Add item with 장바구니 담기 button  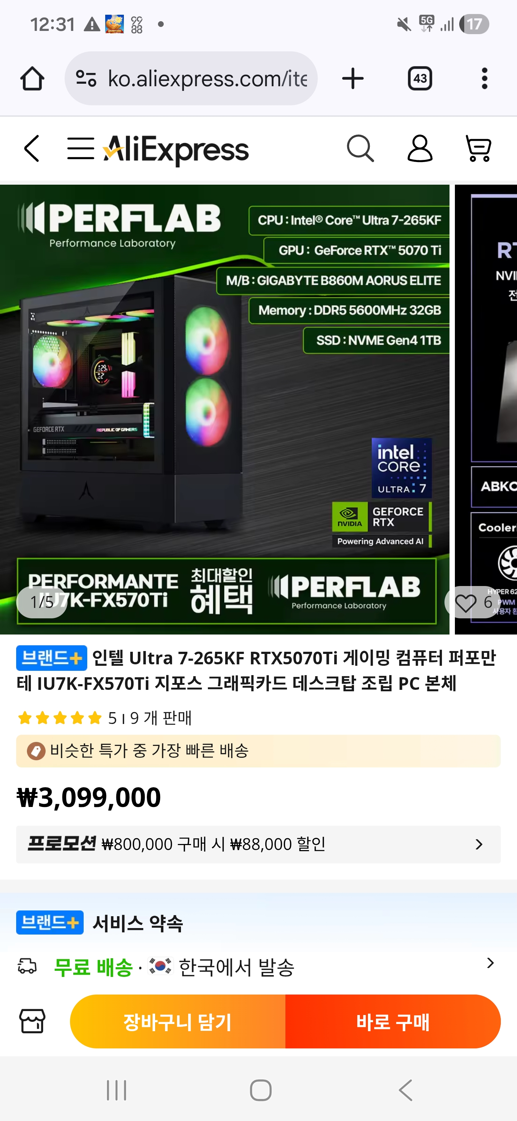coord(177,1021)
